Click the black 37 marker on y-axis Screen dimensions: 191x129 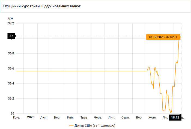(x=11, y=36)
